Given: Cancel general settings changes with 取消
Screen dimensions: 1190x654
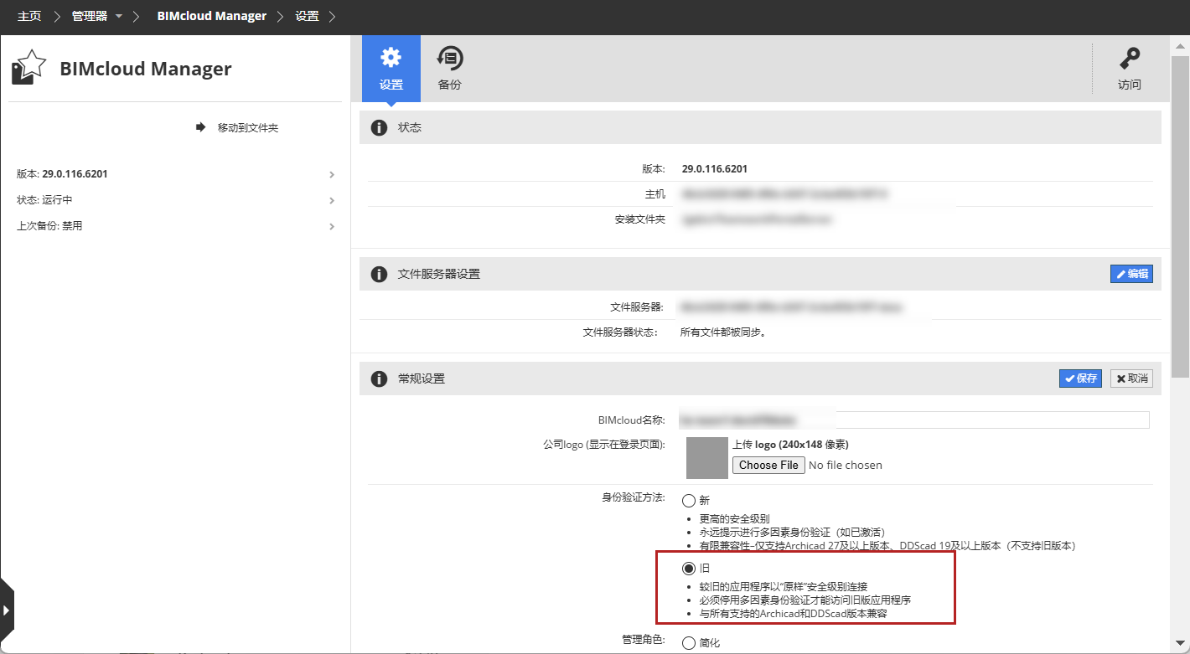Looking at the screenshot, I should [x=1131, y=378].
